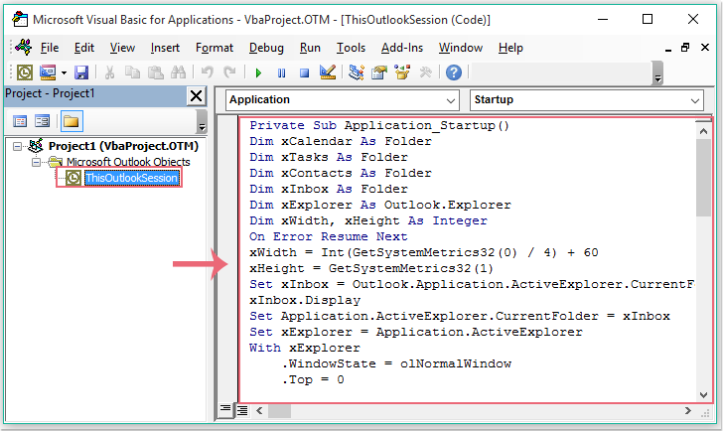Open the Tools menu
The image size is (723, 431).
point(351,48)
